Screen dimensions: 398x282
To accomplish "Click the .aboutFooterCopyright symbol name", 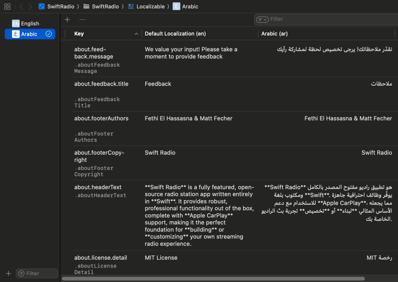I will [94, 171].
